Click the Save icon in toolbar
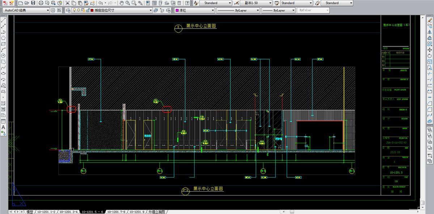 [x=33, y=3]
